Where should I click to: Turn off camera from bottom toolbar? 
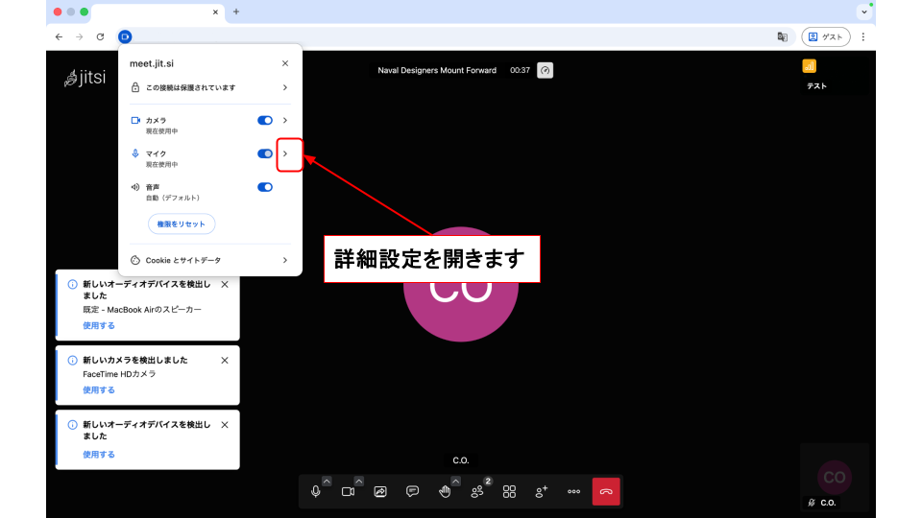(x=348, y=491)
